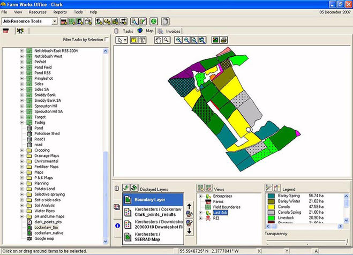This screenshot has width=353, height=255.
Task: Open the View menu
Action: (18, 12)
